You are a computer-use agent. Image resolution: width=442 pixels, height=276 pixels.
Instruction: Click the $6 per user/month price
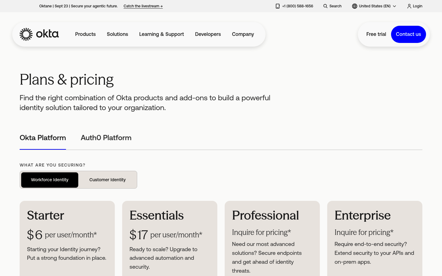62,235
